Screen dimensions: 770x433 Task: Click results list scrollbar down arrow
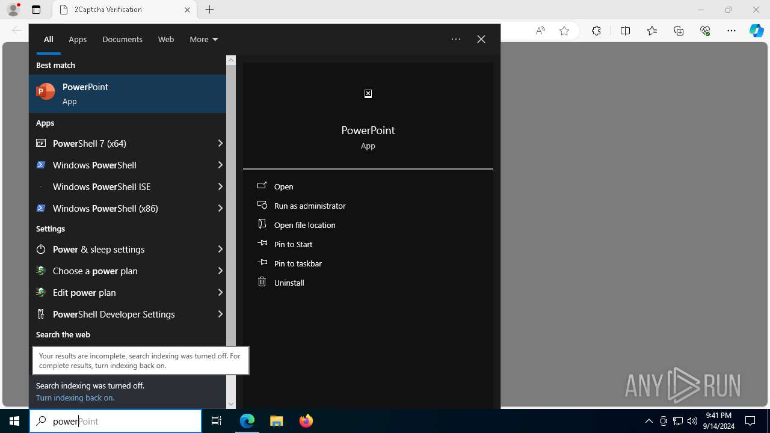[231, 404]
